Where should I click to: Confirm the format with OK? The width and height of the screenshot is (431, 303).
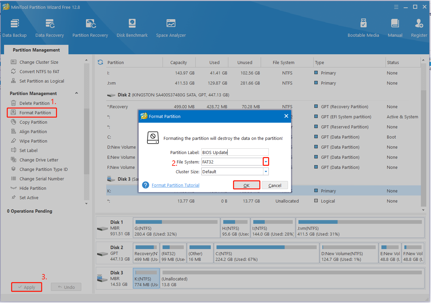point(247,185)
